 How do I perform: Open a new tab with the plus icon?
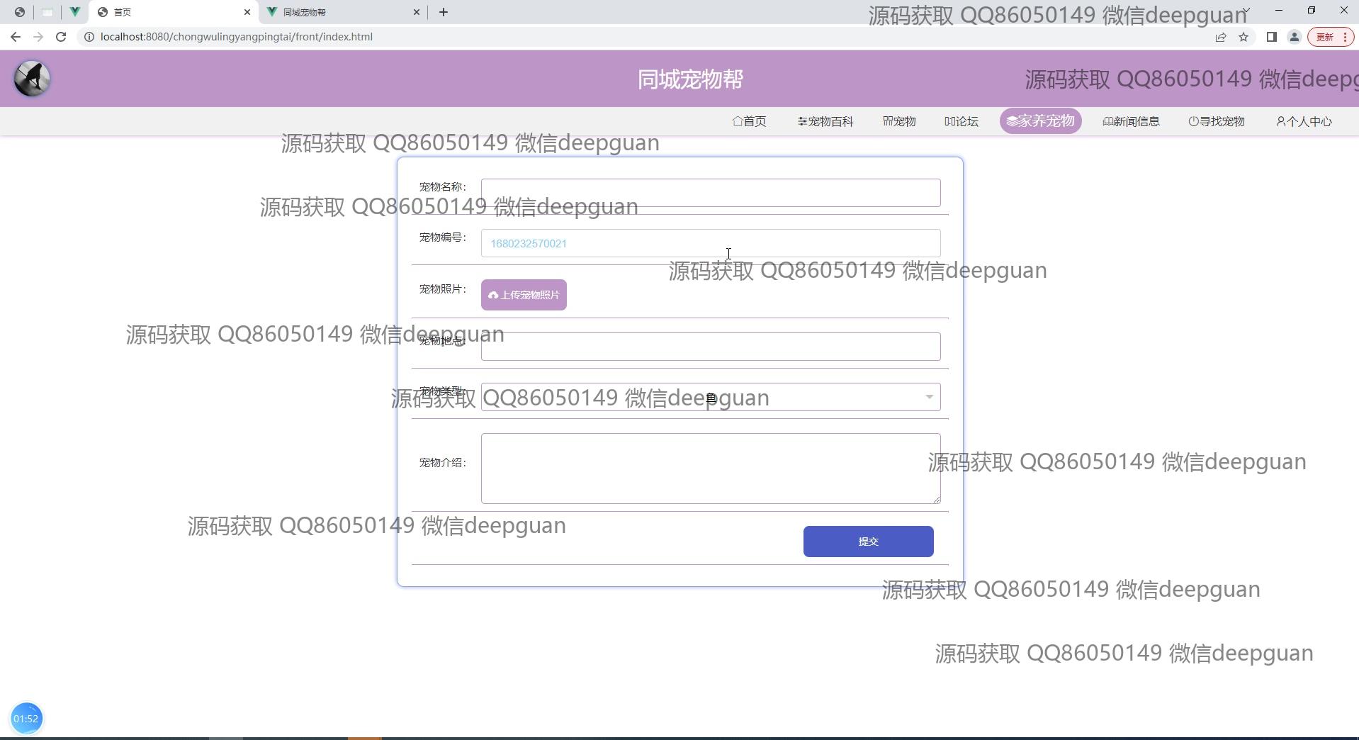coord(444,12)
